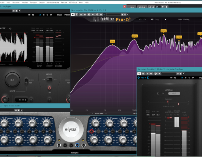Viewport: 202px width, 157px height.
Task: Load next preset in Pro-Q 3 toolbar
Action: [x=125, y=15]
